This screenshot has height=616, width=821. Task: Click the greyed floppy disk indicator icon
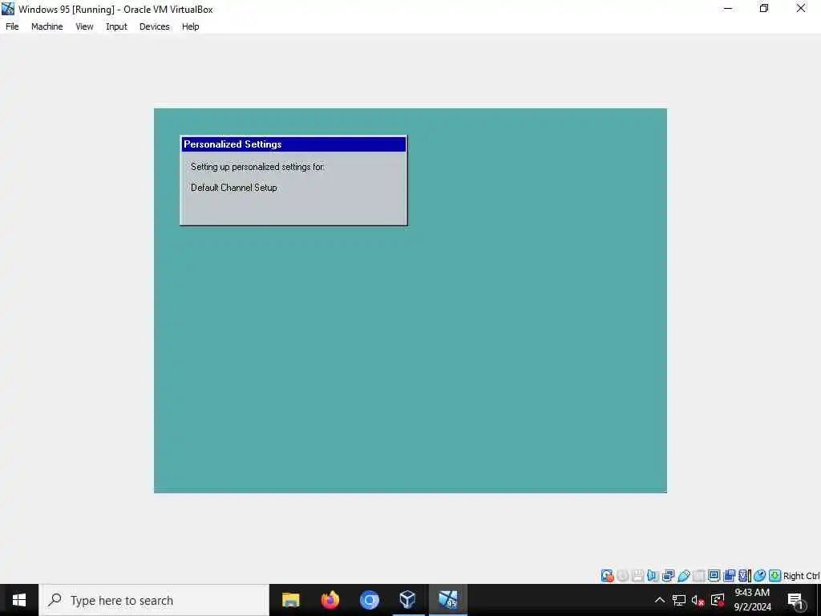point(637,576)
